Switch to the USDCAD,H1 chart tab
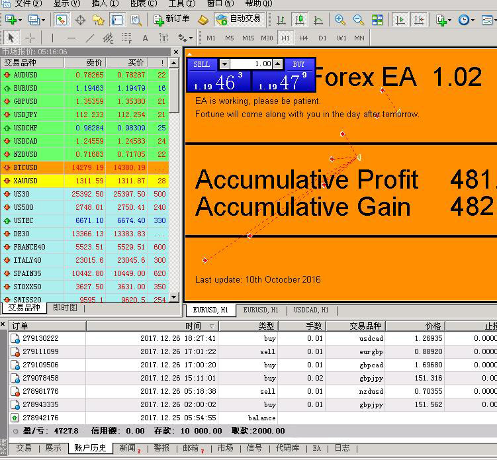 311,310
